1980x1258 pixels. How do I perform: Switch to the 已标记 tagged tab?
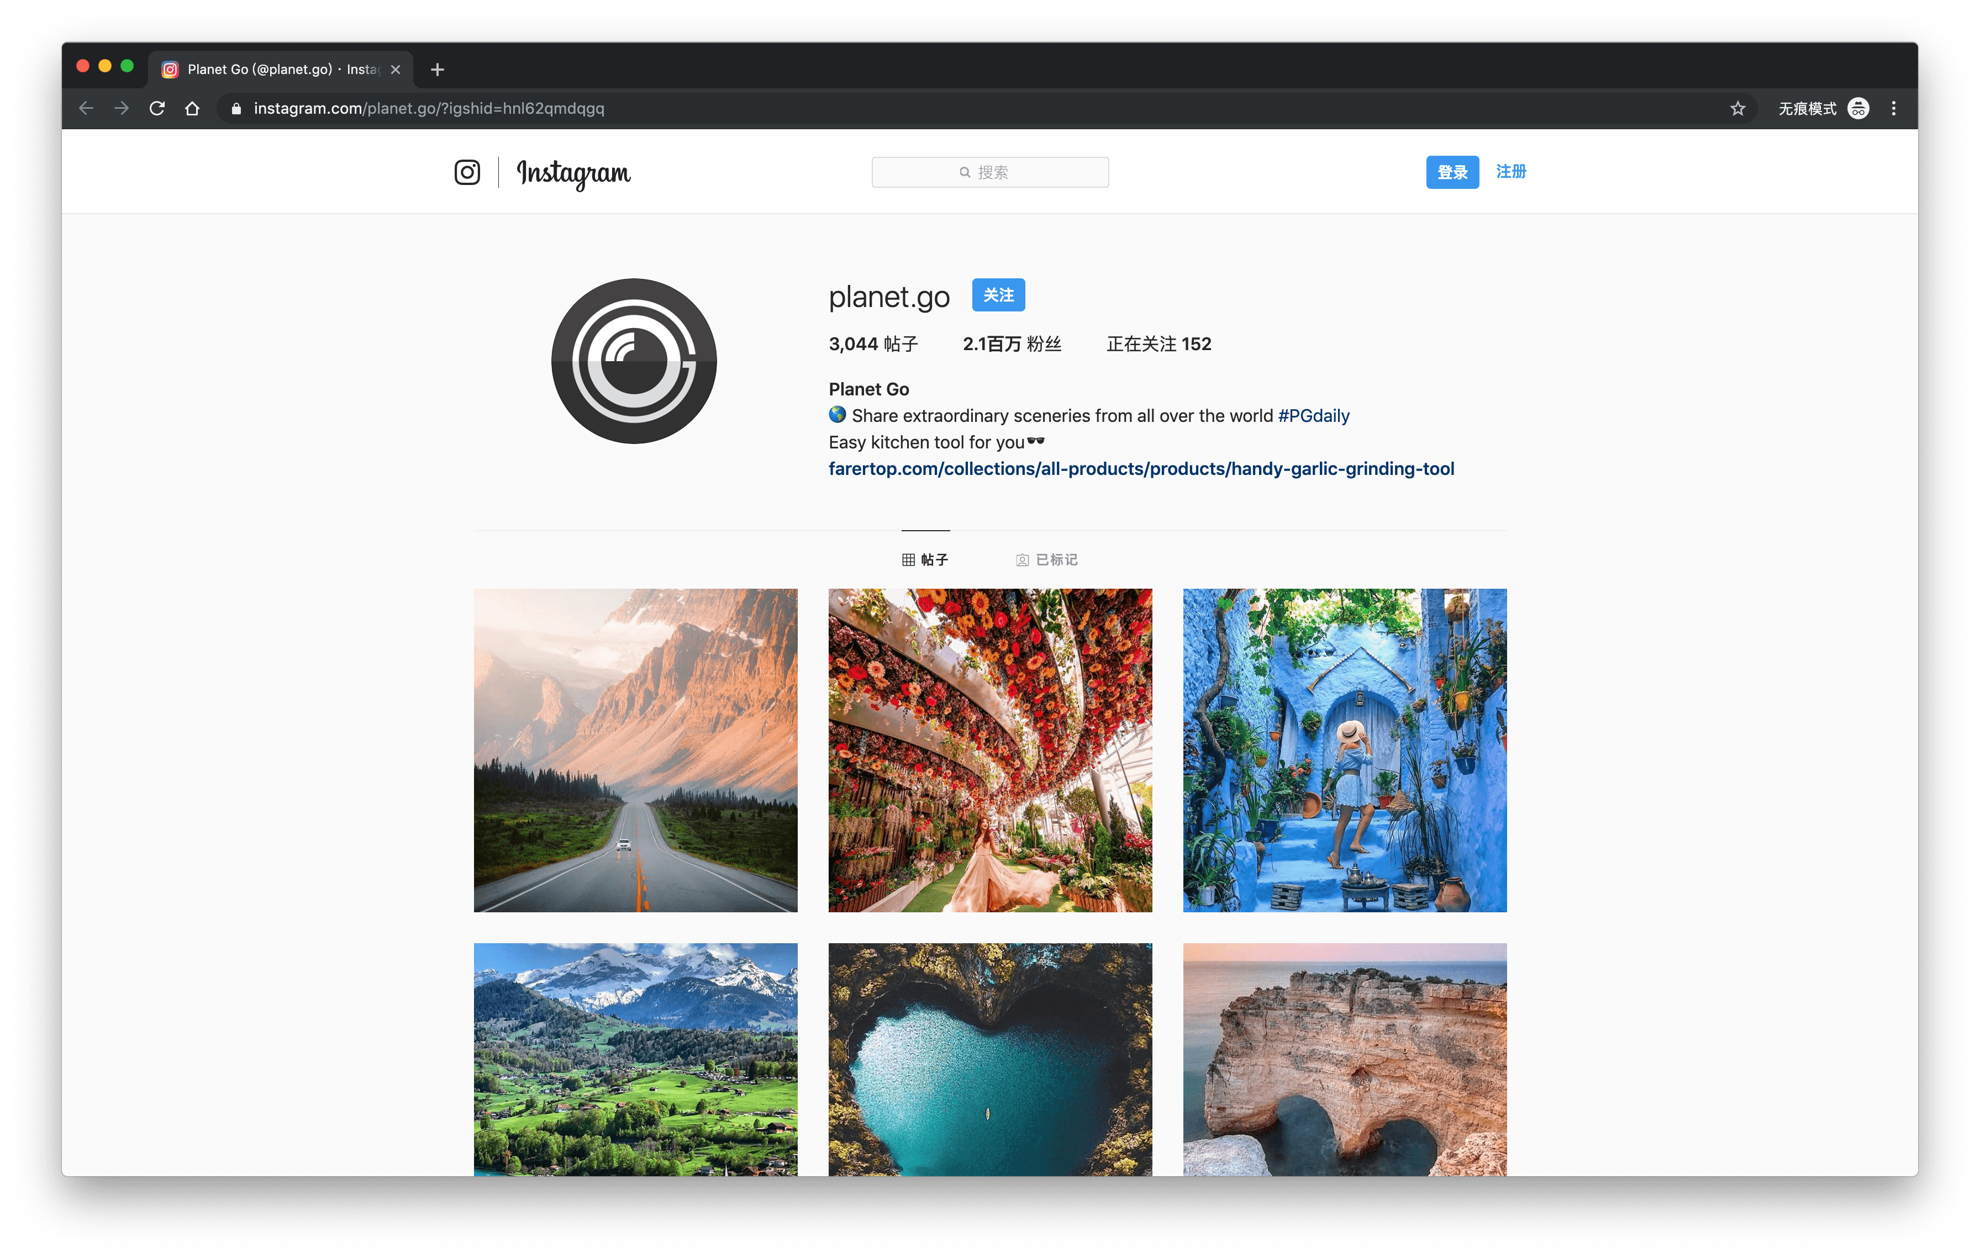(x=1047, y=559)
